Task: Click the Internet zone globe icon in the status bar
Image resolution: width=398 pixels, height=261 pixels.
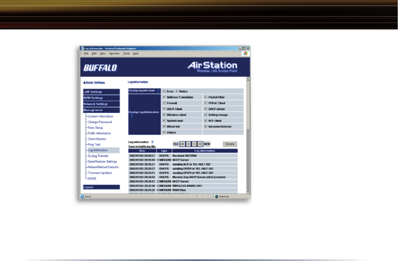Action: [217, 196]
